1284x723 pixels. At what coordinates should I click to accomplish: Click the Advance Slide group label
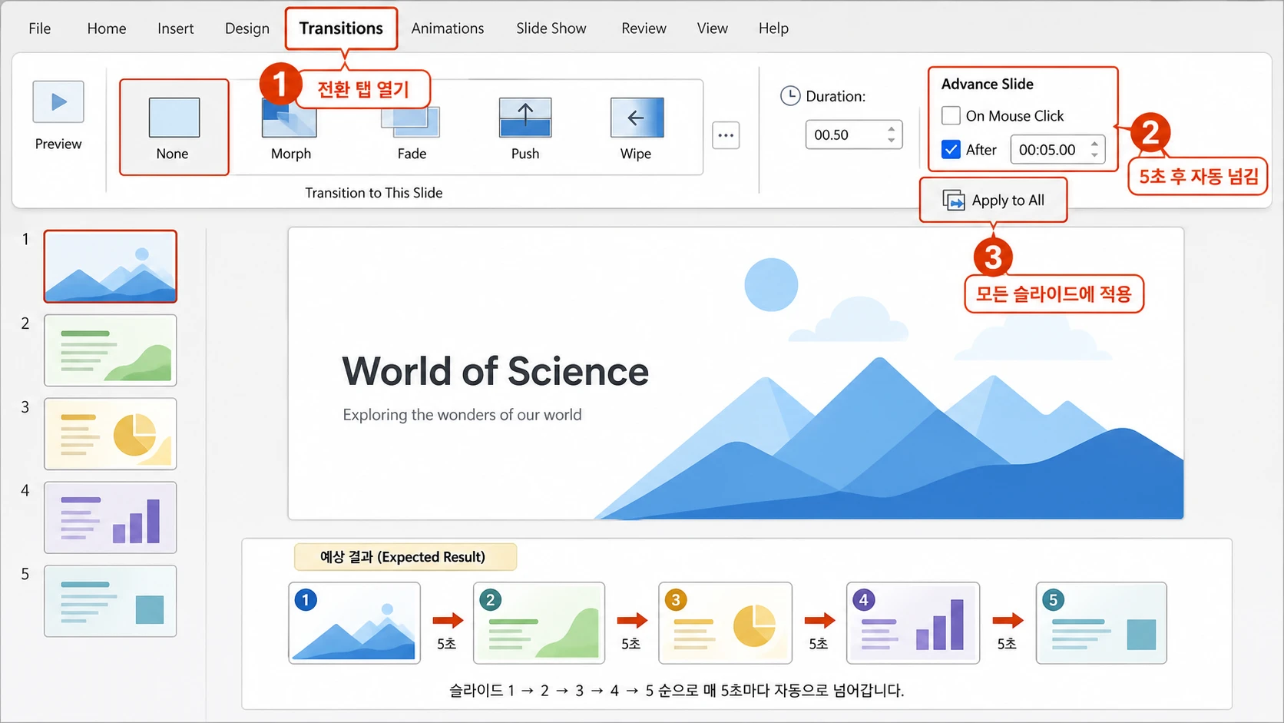[x=988, y=85]
